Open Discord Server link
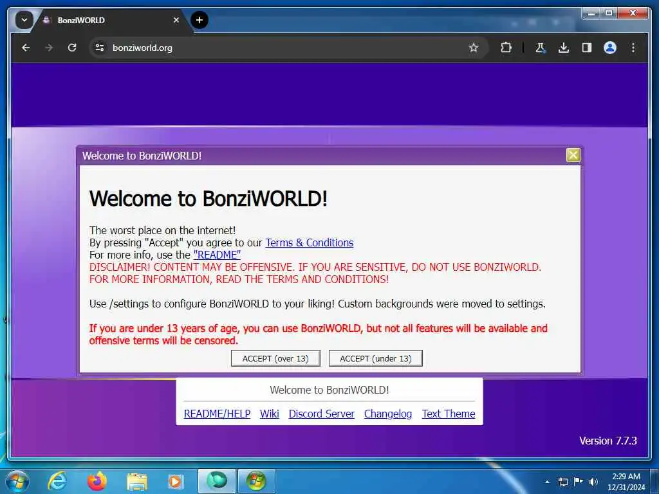This screenshot has width=659, height=494. point(322,414)
